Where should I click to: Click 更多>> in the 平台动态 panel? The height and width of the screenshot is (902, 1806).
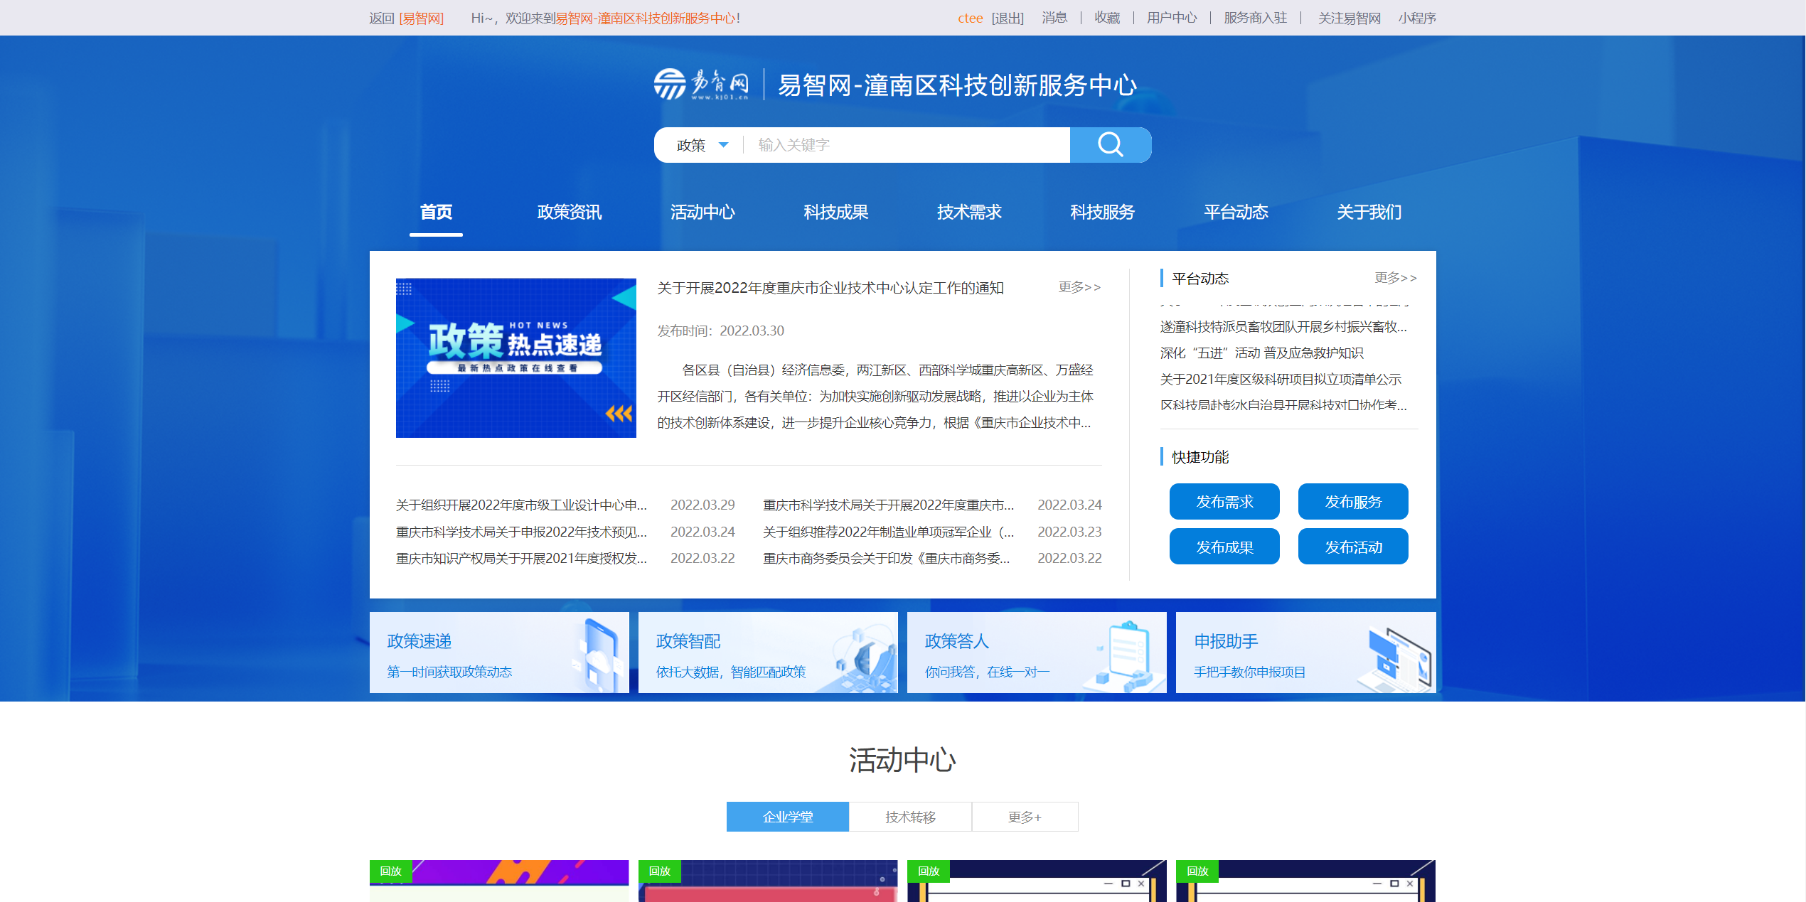1396,278
